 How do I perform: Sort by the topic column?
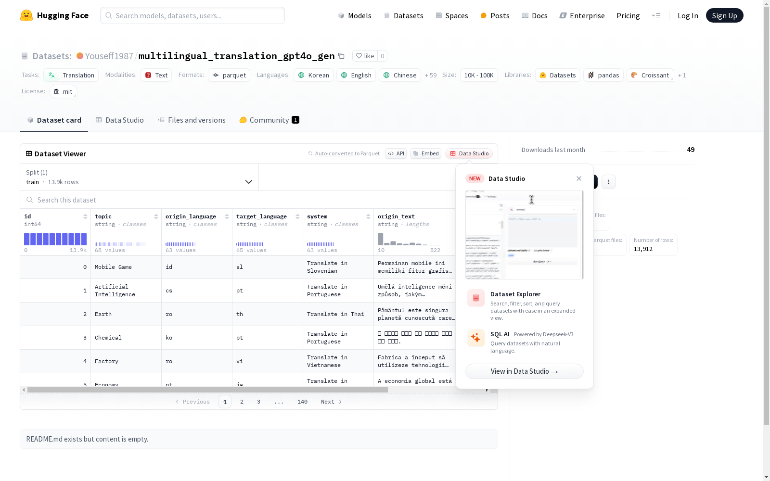tap(156, 216)
